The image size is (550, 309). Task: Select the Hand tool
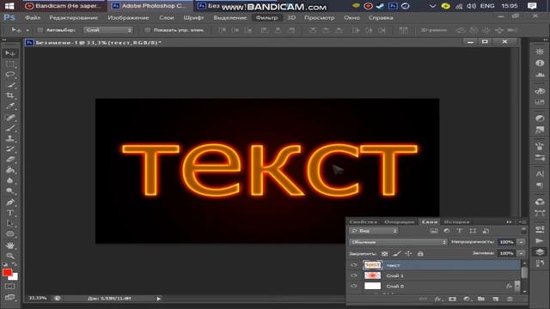9,245
